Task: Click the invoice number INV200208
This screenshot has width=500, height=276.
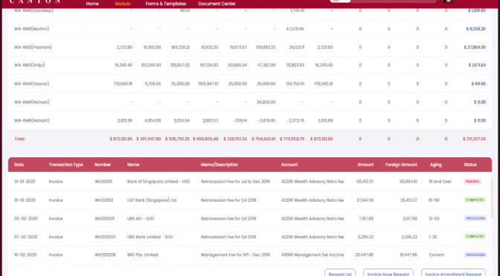Action: click(x=105, y=255)
